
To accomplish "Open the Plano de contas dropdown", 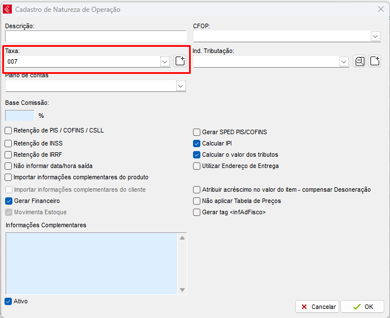I will pos(181,86).
